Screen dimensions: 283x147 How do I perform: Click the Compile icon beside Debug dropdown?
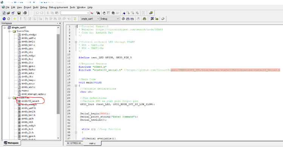[123, 19]
